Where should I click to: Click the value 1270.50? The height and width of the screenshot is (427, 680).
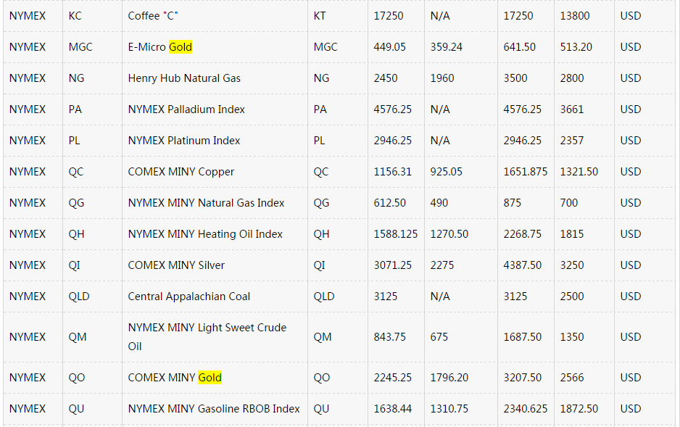tap(449, 235)
